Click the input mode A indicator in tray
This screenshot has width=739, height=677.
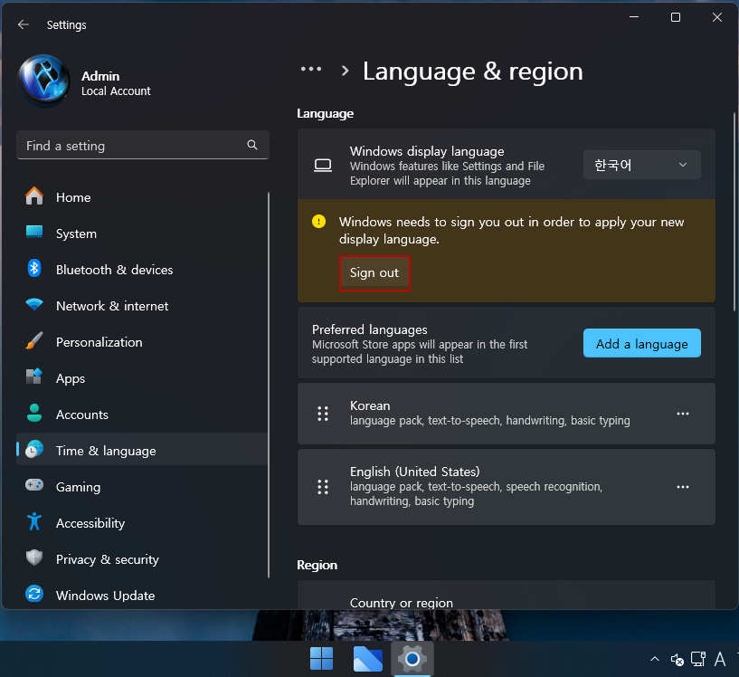pos(720,659)
